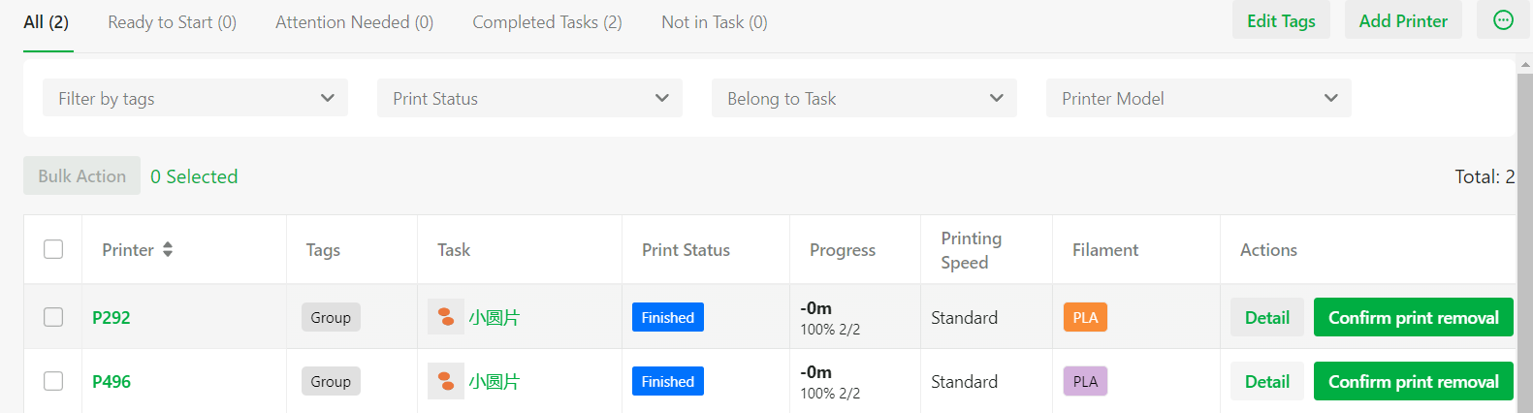Confirm print removal for P292
This screenshot has width=1533, height=413.
1413,317
